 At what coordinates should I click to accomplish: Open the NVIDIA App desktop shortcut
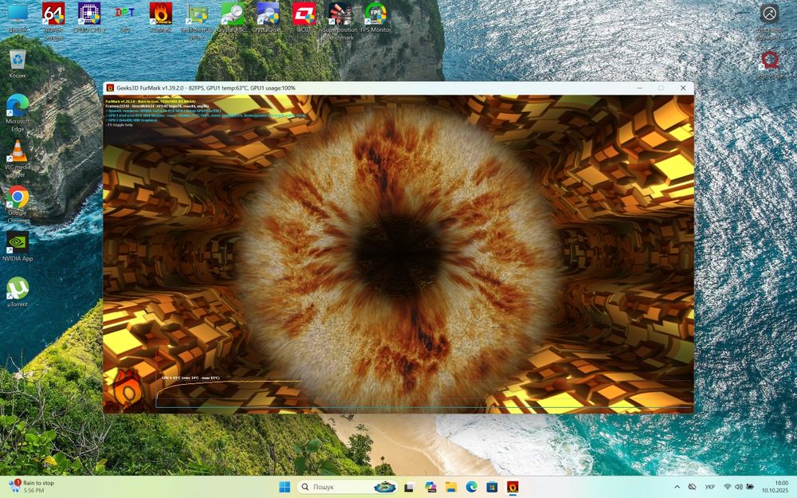[x=18, y=246]
